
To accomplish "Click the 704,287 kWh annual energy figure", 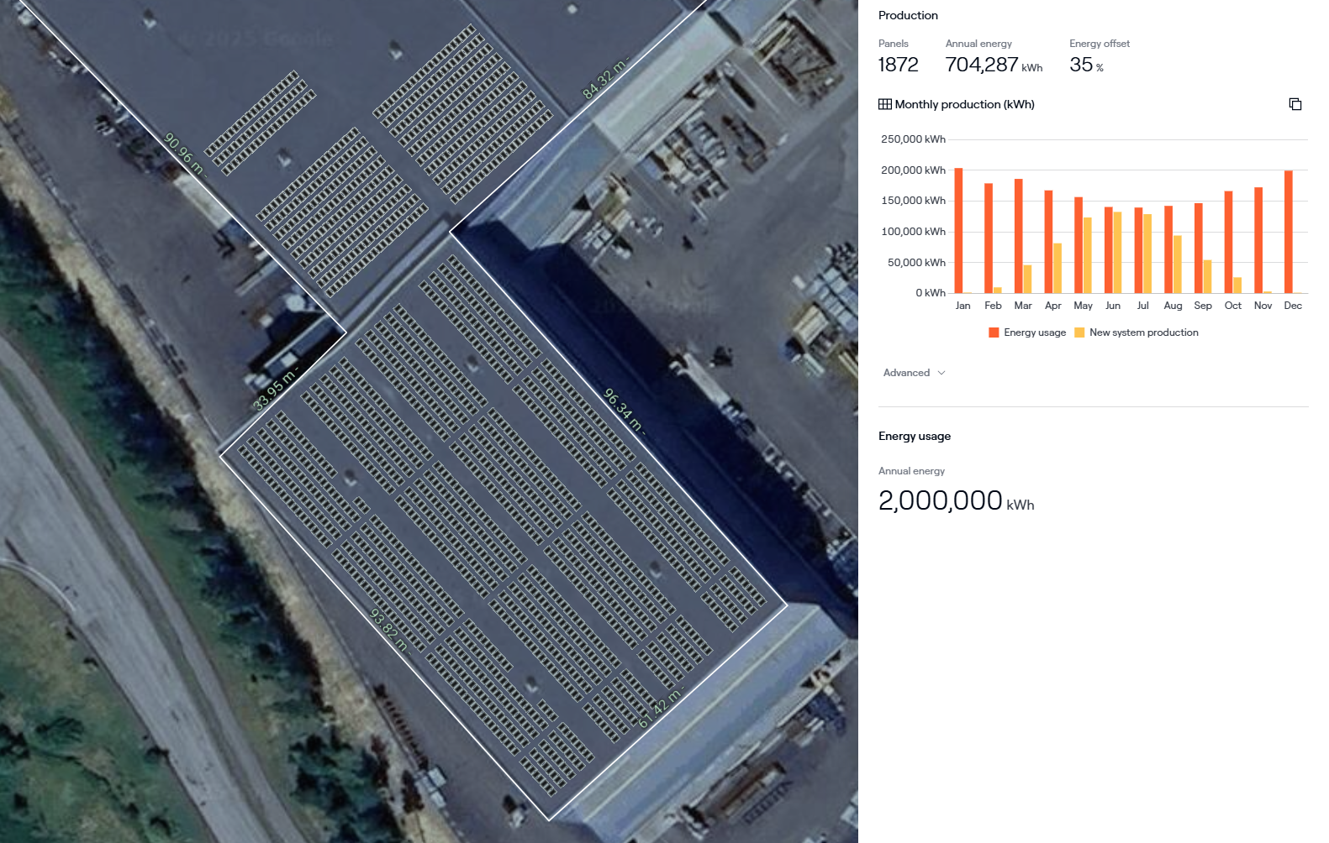I will pos(981,65).
